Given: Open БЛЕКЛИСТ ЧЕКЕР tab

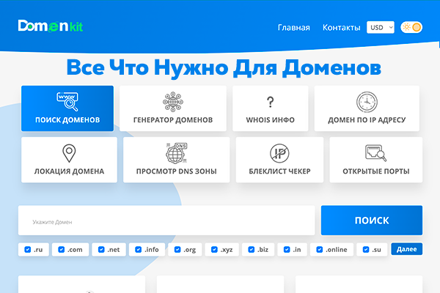Looking at the screenshot, I should coord(279,160).
